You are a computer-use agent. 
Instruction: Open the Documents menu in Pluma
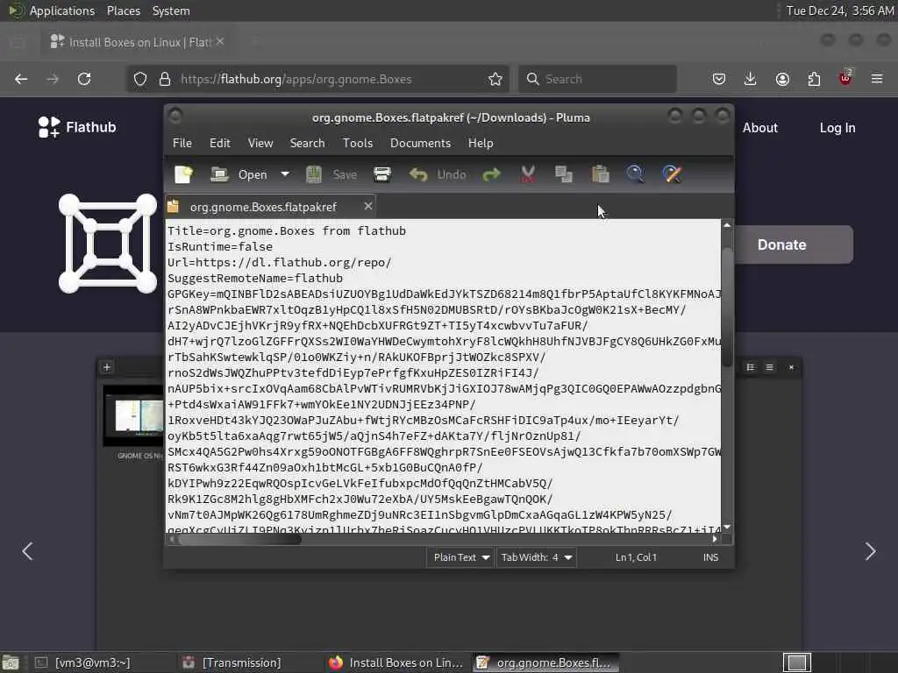pos(420,143)
